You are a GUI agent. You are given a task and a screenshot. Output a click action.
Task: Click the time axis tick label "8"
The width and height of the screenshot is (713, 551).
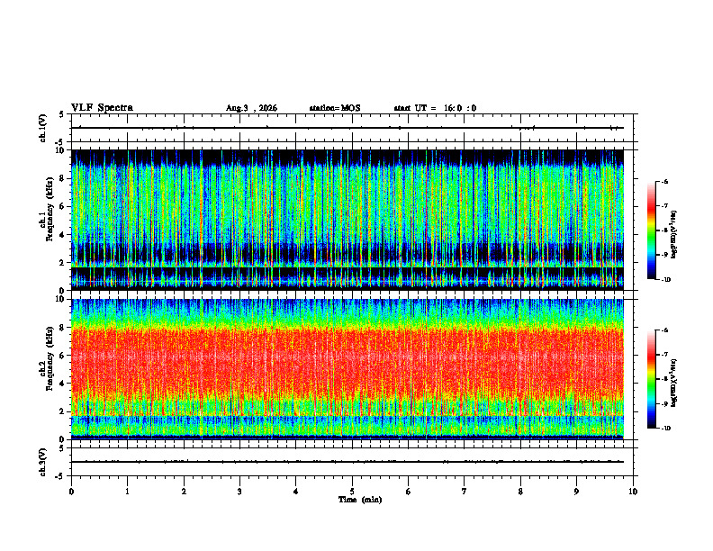pyautogui.click(x=520, y=492)
